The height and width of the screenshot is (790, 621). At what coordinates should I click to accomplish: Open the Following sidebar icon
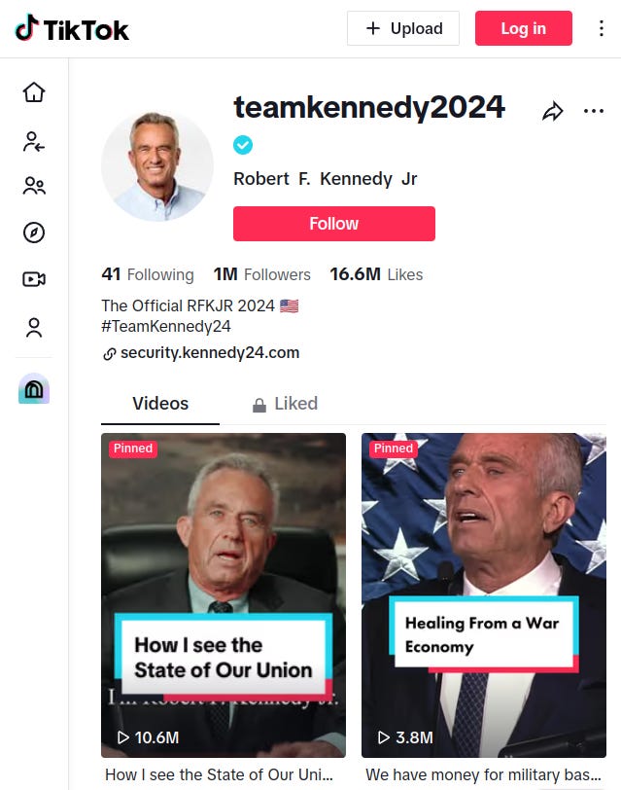pyautogui.click(x=34, y=140)
